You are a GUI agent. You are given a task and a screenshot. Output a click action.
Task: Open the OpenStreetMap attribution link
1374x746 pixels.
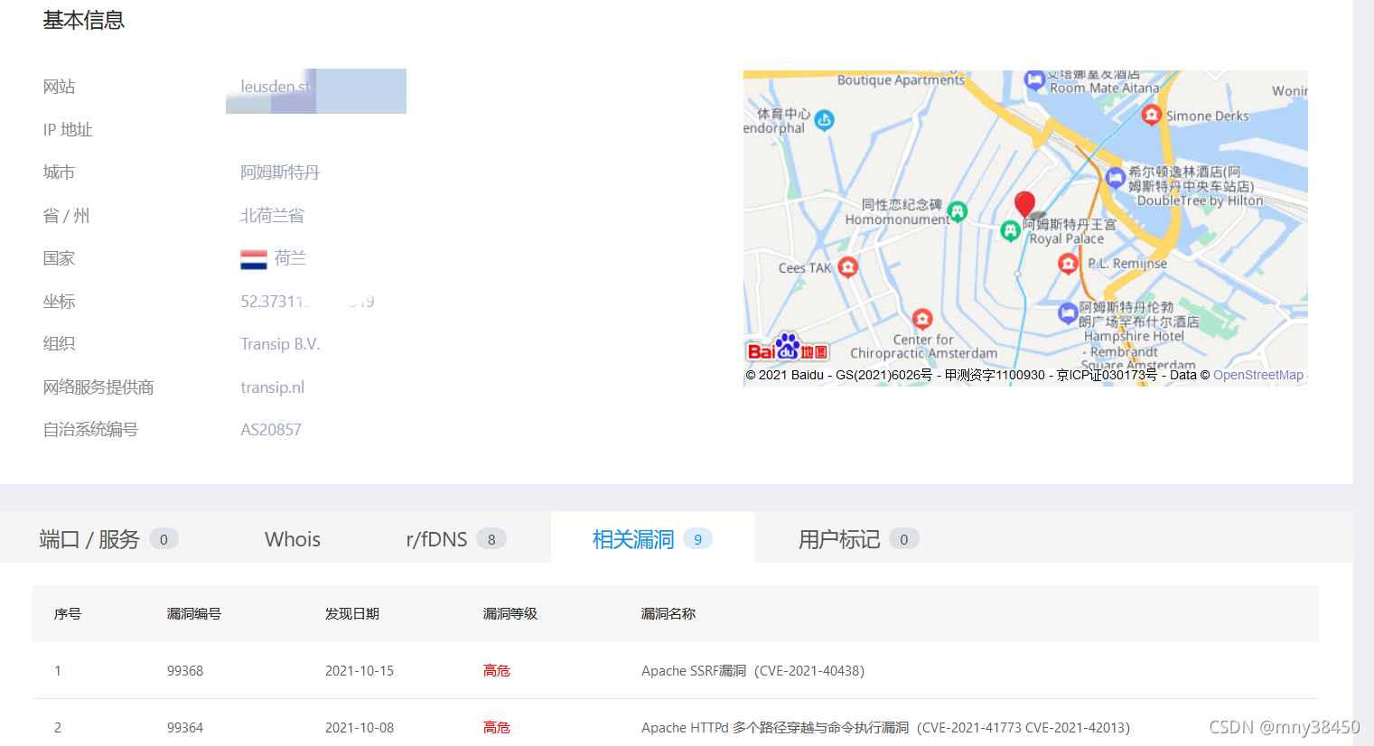coord(1258,375)
